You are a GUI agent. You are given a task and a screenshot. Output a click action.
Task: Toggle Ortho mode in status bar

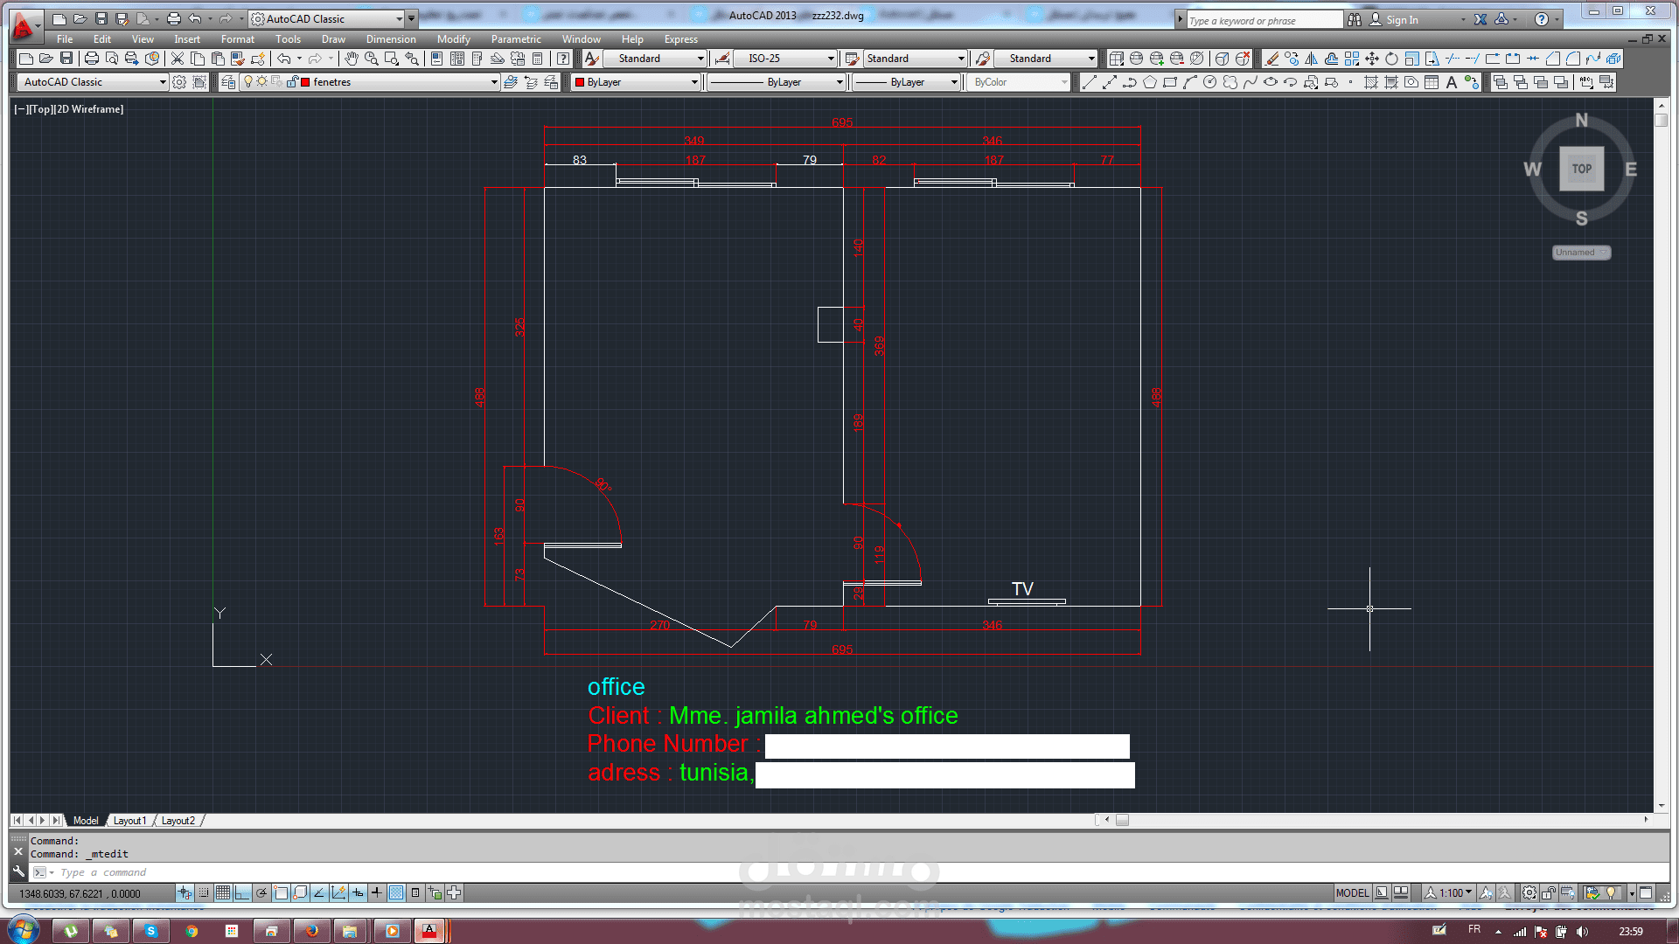(x=242, y=892)
